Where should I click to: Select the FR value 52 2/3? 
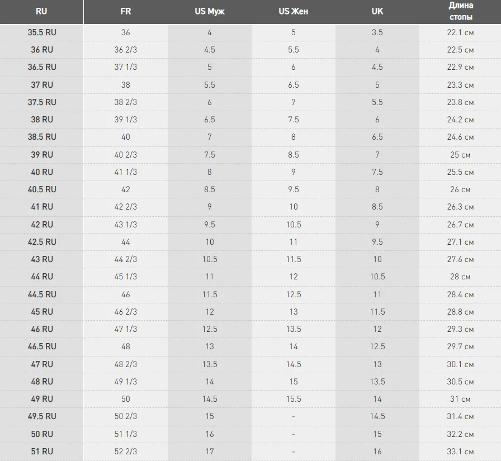(x=126, y=452)
